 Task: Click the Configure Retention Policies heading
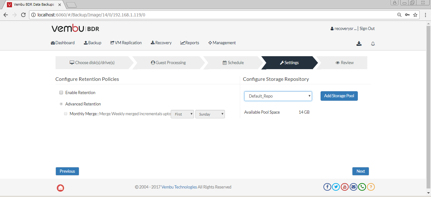click(87, 79)
